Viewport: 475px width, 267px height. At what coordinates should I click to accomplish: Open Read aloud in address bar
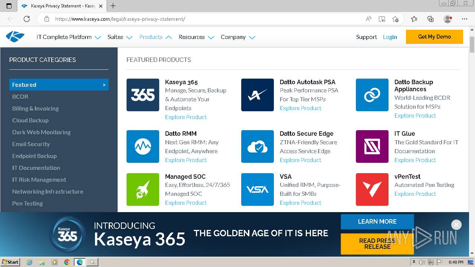click(x=368, y=19)
